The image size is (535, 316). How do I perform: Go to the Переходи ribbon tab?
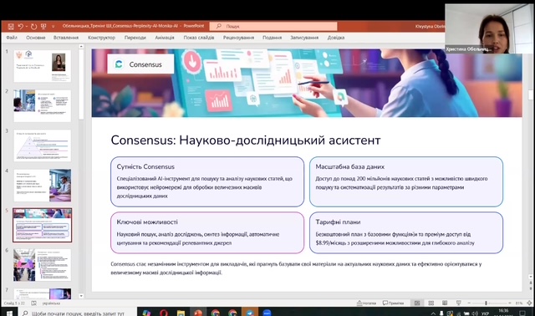135,38
